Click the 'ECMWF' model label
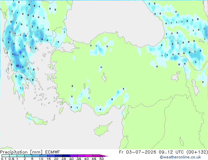The width and height of the screenshot is (208, 160). point(53,152)
